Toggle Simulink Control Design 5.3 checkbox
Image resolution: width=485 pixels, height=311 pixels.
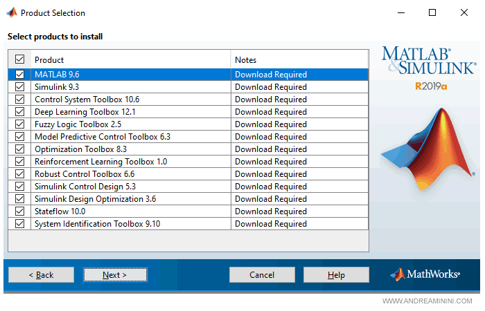[x=20, y=187]
